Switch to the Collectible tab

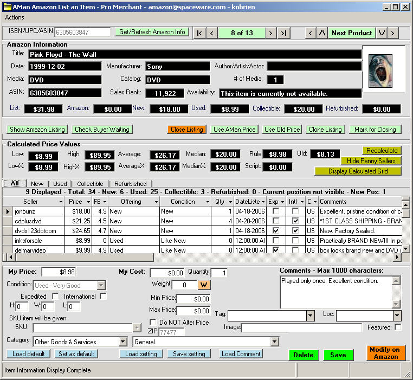point(90,184)
